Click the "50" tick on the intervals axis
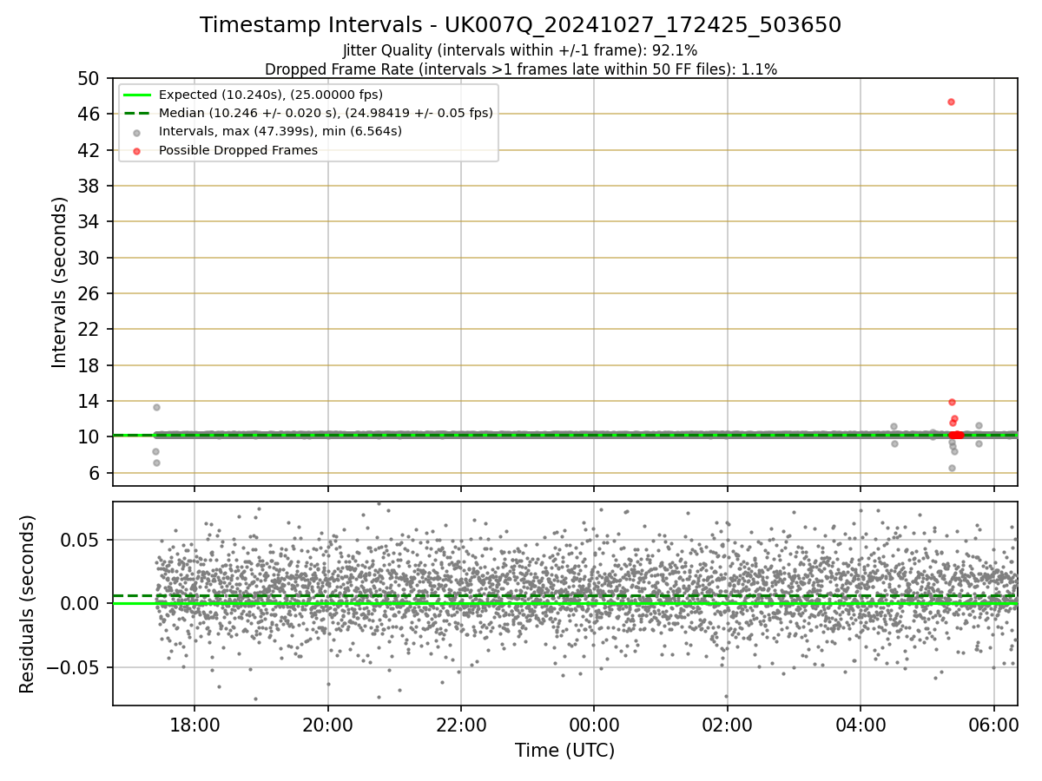The width and height of the screenshot is (1042, 781). coord(89,79)
